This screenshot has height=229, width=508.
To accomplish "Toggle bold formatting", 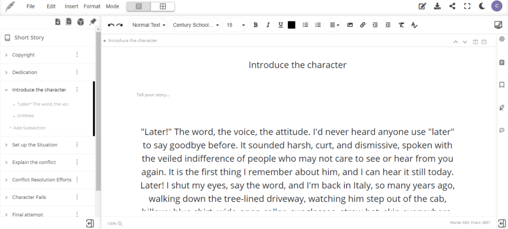I will click(255, 25).
